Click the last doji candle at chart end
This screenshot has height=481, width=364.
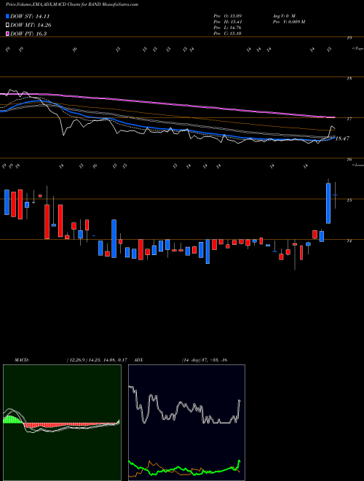335,195
